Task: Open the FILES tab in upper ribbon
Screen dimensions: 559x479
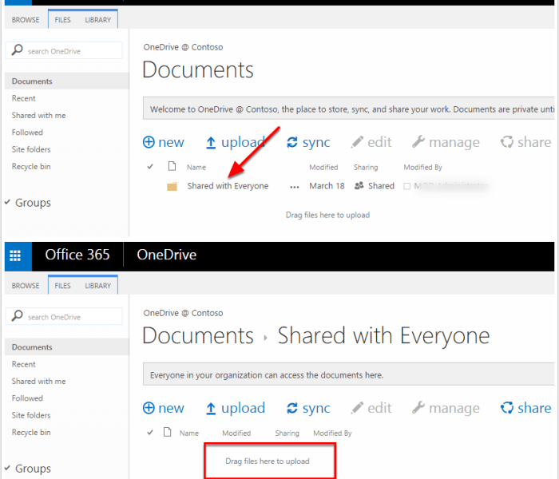Action: [63, 20]
